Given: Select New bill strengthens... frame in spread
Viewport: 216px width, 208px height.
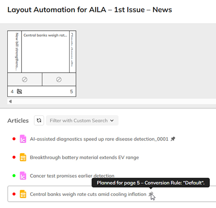Looking at the screenshot, I should coord(15,51).
